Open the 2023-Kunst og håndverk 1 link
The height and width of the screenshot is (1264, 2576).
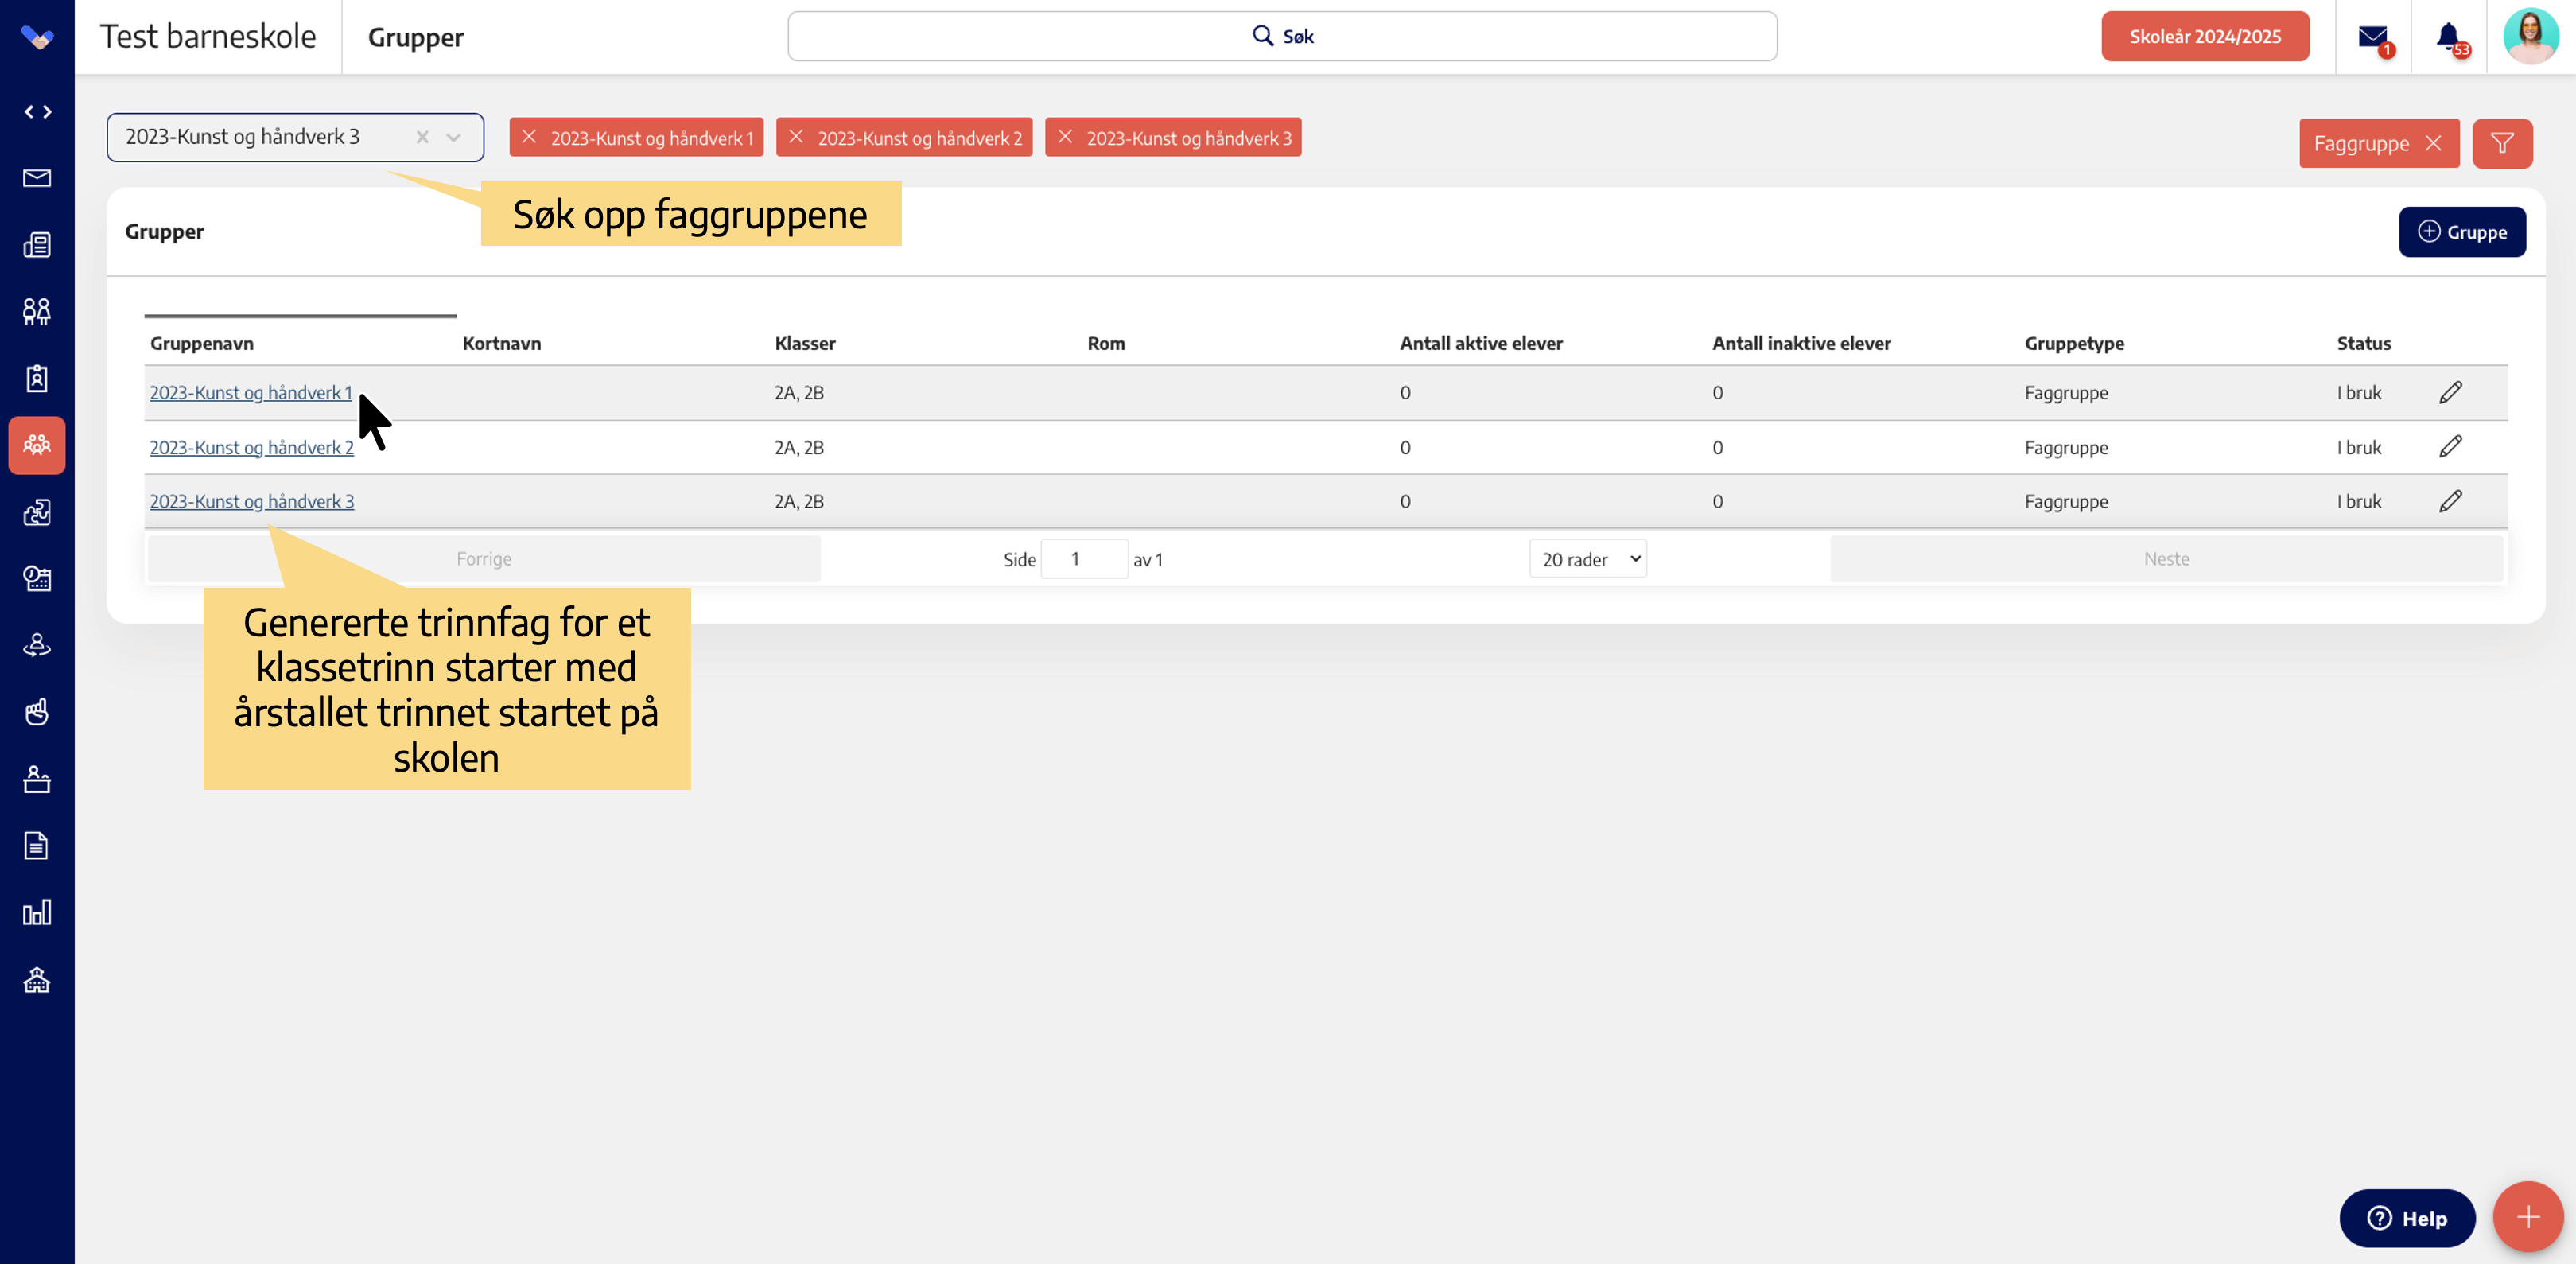251,393
